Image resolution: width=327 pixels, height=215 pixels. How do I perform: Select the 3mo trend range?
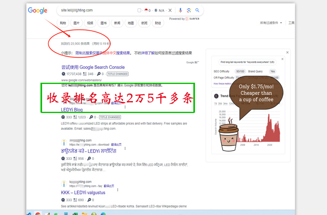click(225, 104)
